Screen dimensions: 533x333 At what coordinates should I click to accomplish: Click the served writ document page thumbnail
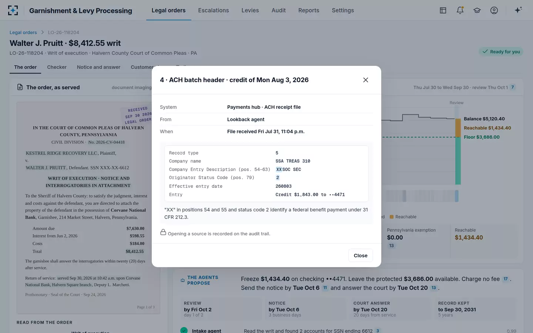pos(88,208)
